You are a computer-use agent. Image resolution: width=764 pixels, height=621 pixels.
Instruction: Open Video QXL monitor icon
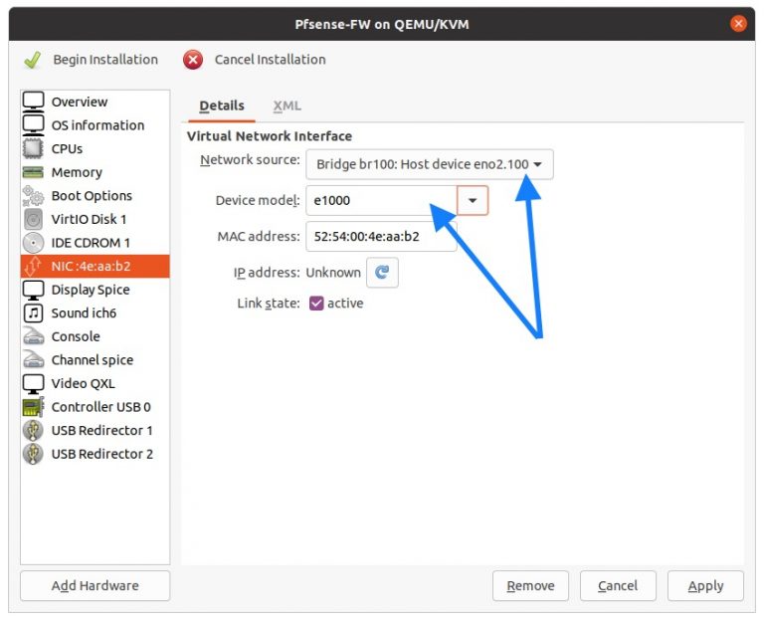pyautogui.click(x=33, y=383)
